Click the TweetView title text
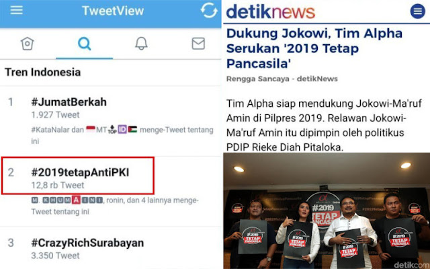The height and width of the screenshot is (269, 430). (113, 11)
